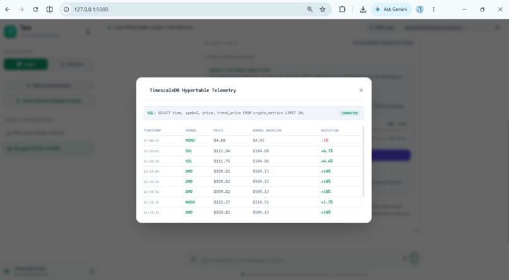Viewport: 509px width, 280px height.
Task: Bookmark this page with the star icon
Action: click(322, 9)
